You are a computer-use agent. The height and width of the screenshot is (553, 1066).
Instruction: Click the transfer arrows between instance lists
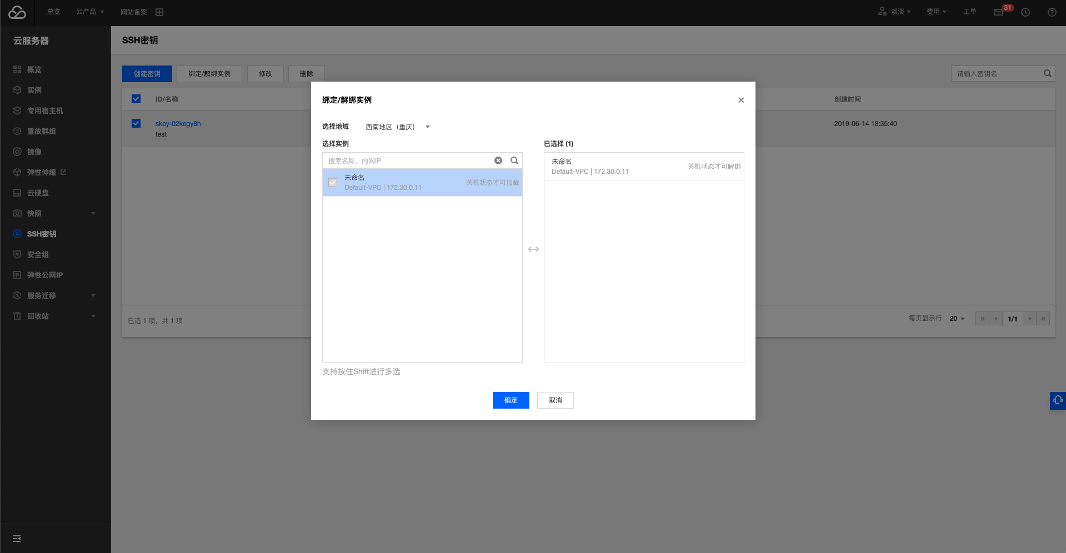tap(533, 249)
